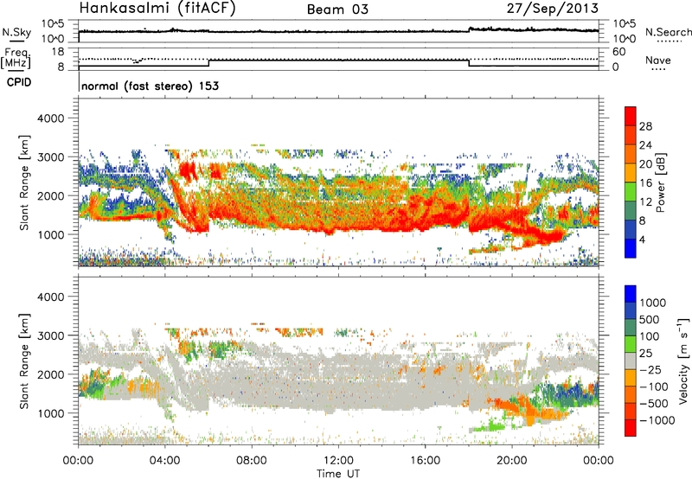Viewport: 692px width, 479px height.
Task: Click the left '10^5' noise axis tick
Action: (x=53, y=24)
